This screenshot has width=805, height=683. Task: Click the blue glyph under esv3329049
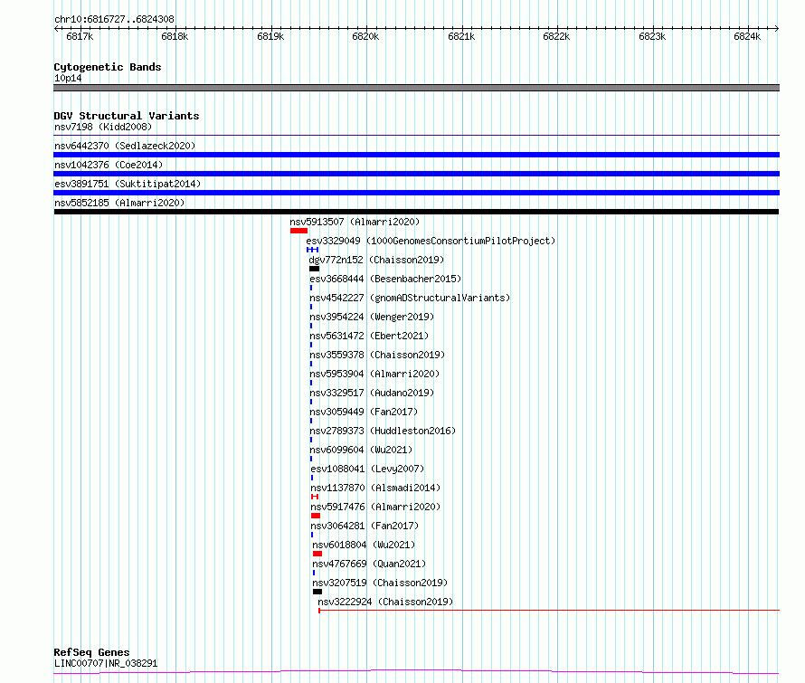coord(312,250)
